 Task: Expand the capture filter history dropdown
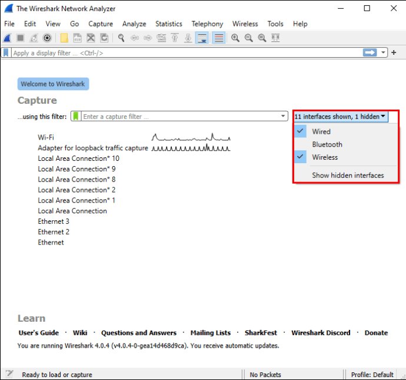(x=283, y=117)
